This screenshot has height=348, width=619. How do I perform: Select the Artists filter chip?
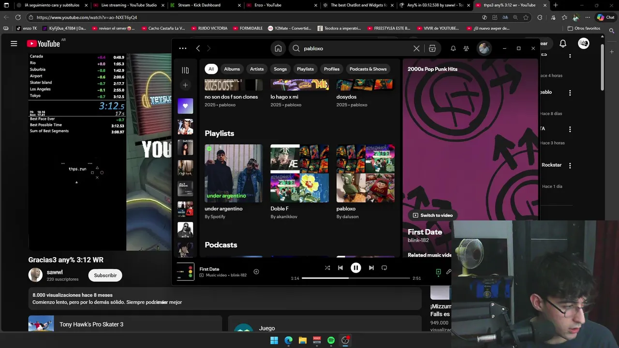point(257,69)
